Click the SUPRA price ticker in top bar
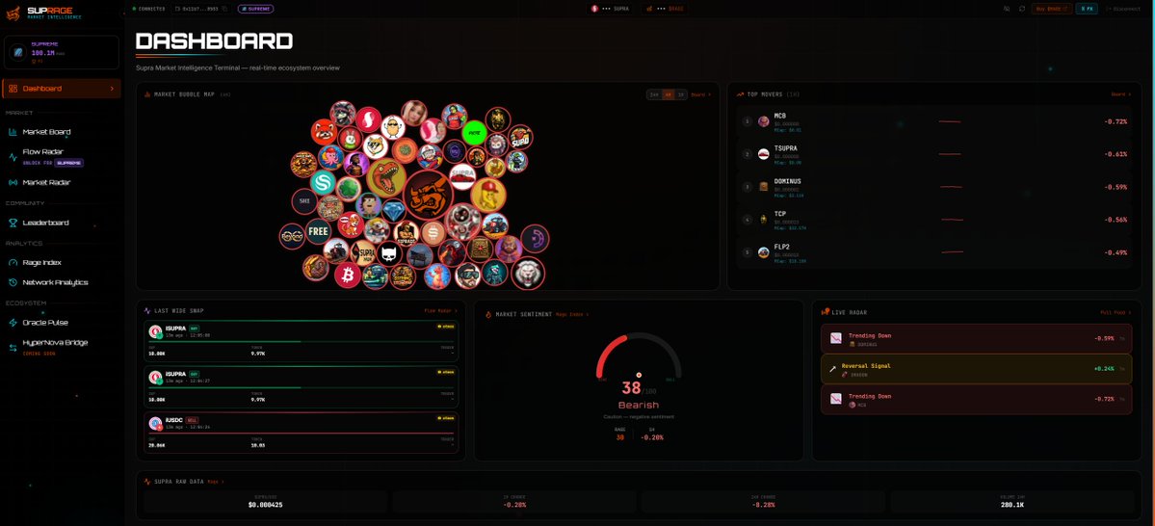The height and width of the screenshot is (526, 1155). [x=610, y=9]
